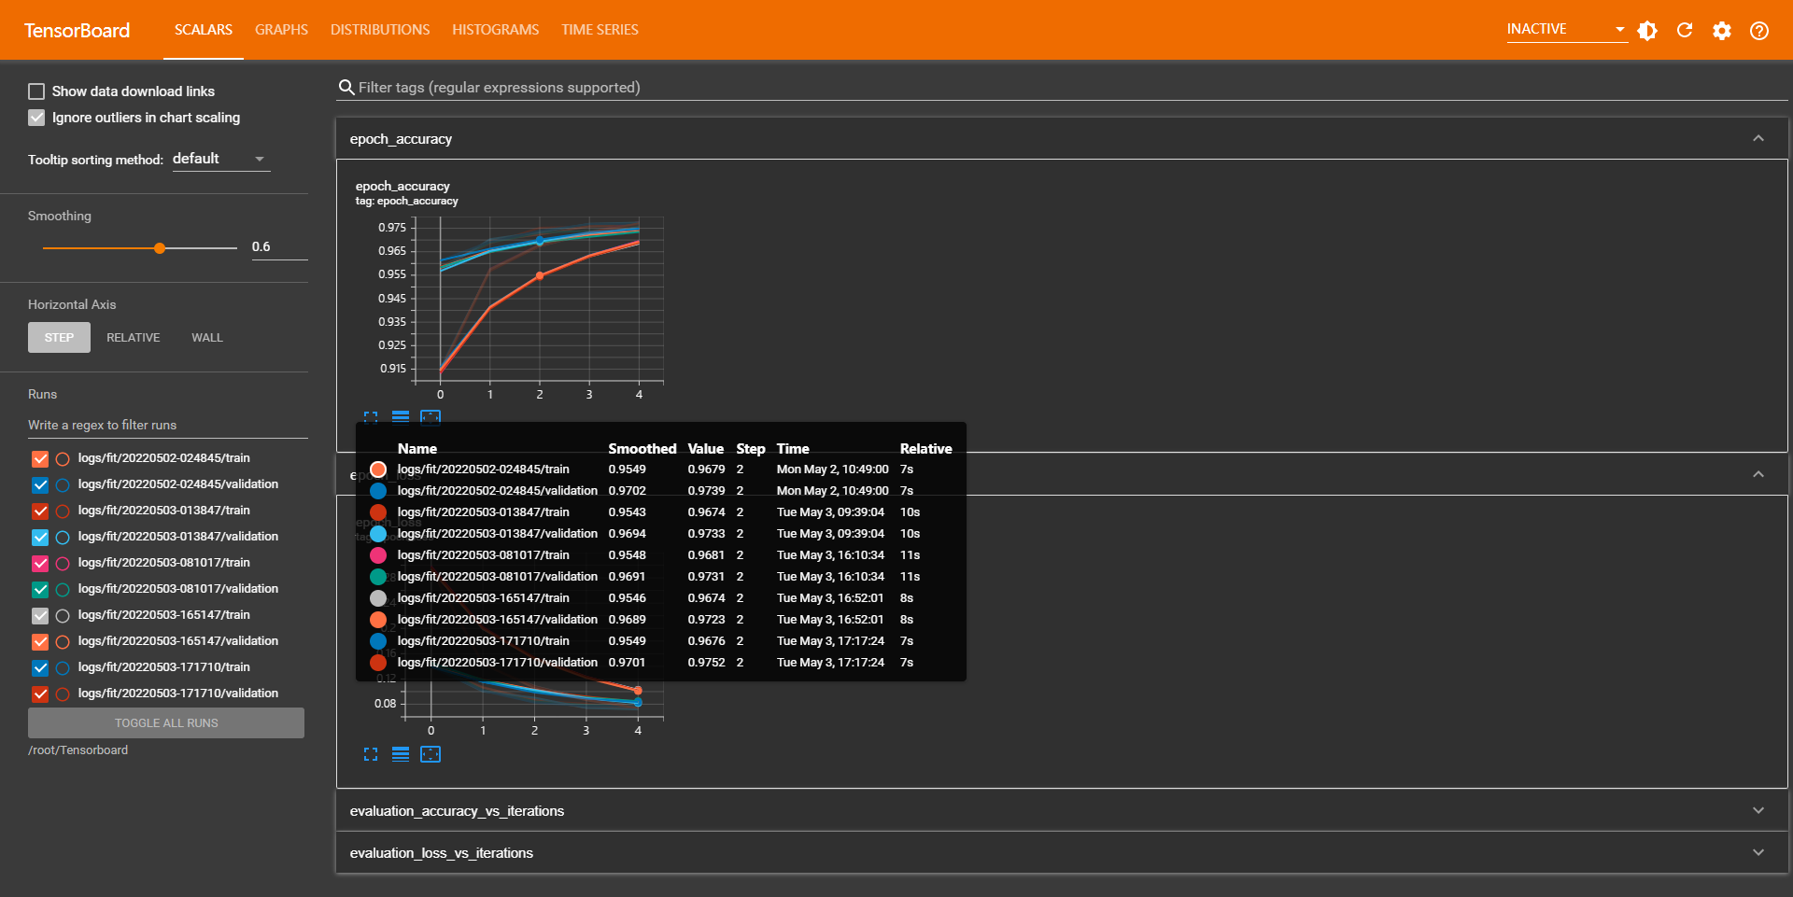Focus the regex filter runs field
Image resolution: width=1793 pixels, height=897 pixels.
coord(167,426)
